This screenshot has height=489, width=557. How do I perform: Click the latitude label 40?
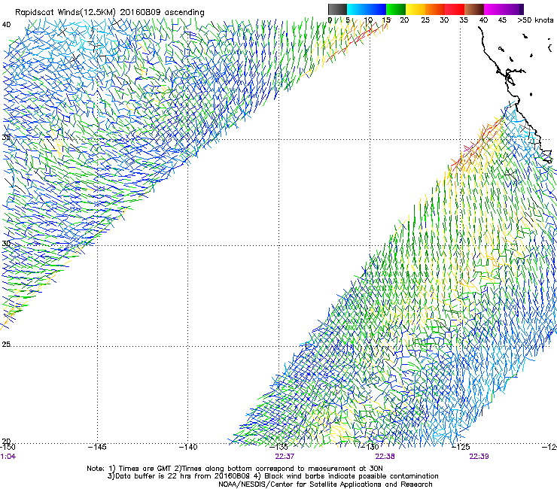coord(6,25)
